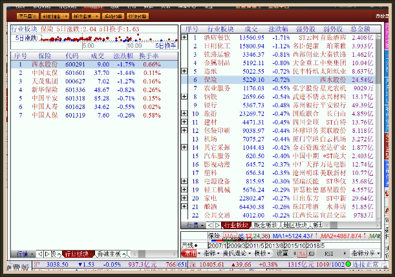Select the RSI indicator button
The image size is (395, 277).
328,254
